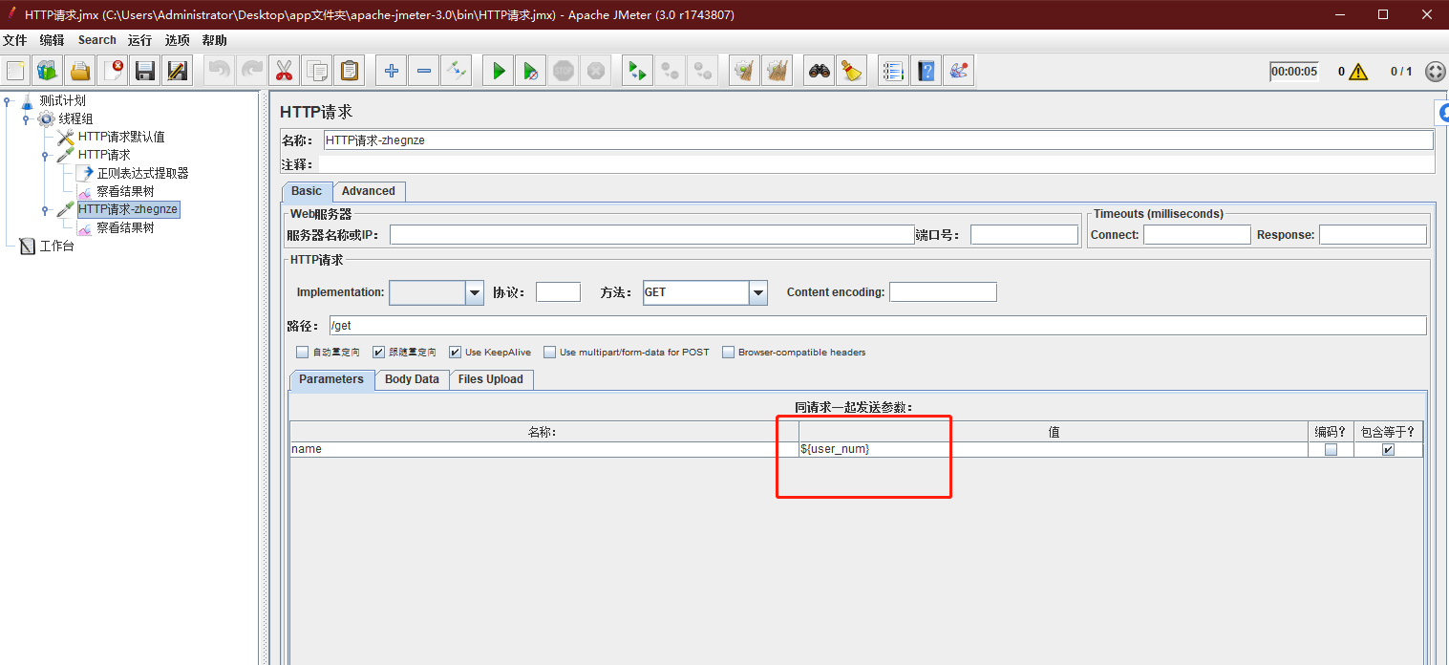
Task: Cut selection using scissors icon
Action: (x=285, y=71)
